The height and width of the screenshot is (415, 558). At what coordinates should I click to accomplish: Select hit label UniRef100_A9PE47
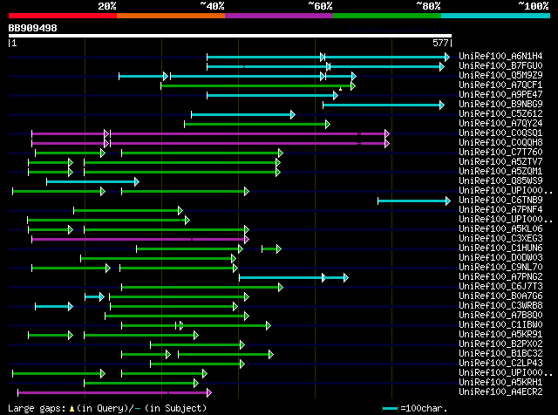(500, 95)
